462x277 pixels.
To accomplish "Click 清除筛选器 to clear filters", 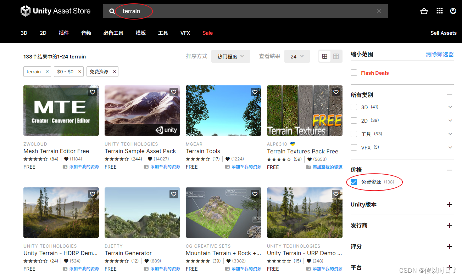I will pyautogui.click(x=440, y=54).
